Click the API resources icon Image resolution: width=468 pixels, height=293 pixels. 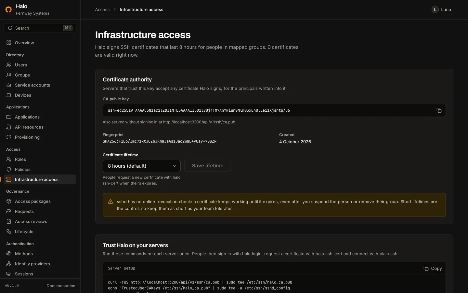pos(9,127)
